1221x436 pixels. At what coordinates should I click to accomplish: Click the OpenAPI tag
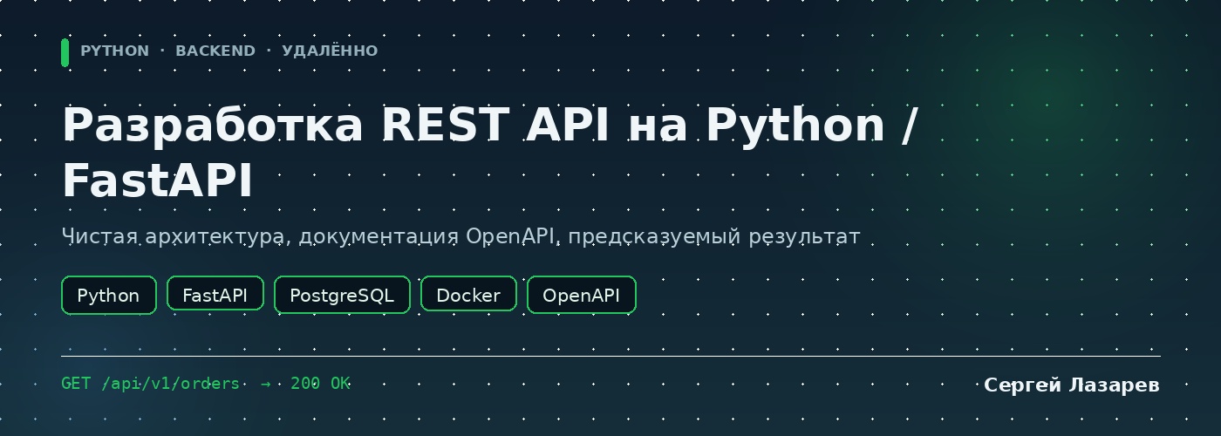pyautogui.click(x=582, y=295)
